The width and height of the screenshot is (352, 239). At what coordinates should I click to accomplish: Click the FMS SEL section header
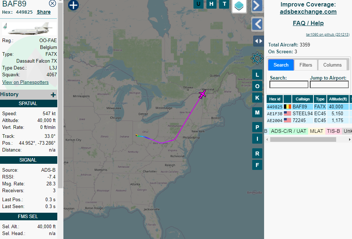click(x=28, y=216)
